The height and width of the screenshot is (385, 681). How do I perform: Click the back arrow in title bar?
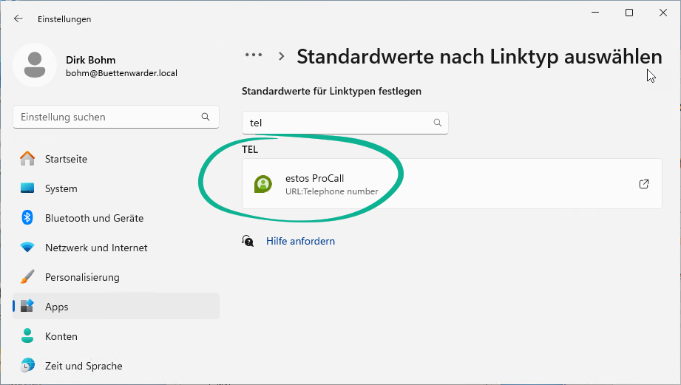coord(18,18)
